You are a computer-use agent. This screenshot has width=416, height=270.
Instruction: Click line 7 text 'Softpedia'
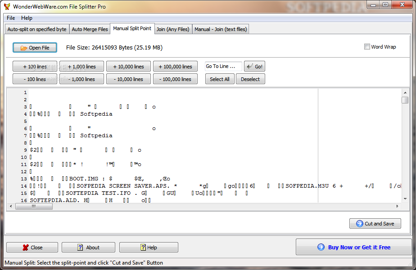96,135
